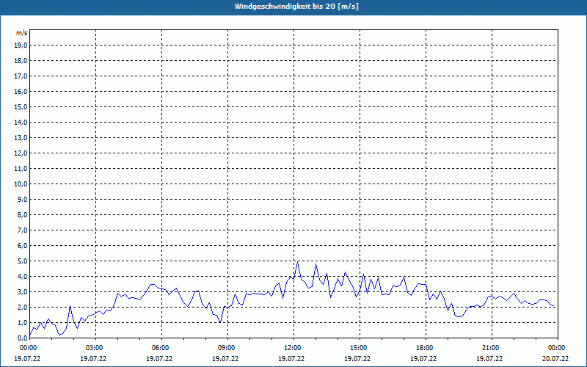The height and width of the screenshot is (367, 587).
Task: Click the 12,0 y-axis label
Action: (21, 153)
